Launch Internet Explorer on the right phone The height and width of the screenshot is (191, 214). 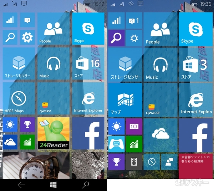pos(196,100)
